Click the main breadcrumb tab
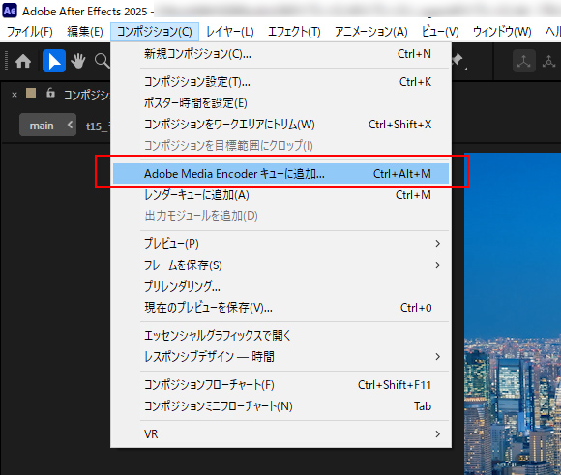 (47, 125)
